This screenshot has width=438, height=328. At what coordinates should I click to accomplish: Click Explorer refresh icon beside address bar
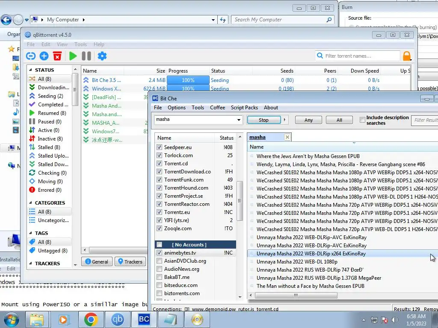(222, 20)
